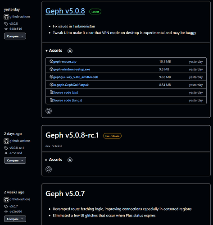Click the tag icon next to v5.0.8-rc.1

[x=6, y=148]
